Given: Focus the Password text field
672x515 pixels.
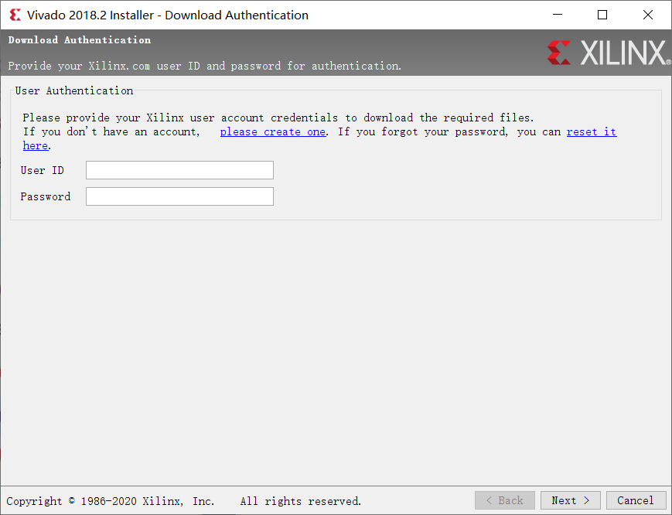Looking at the screenshot, I should (179, 196).
